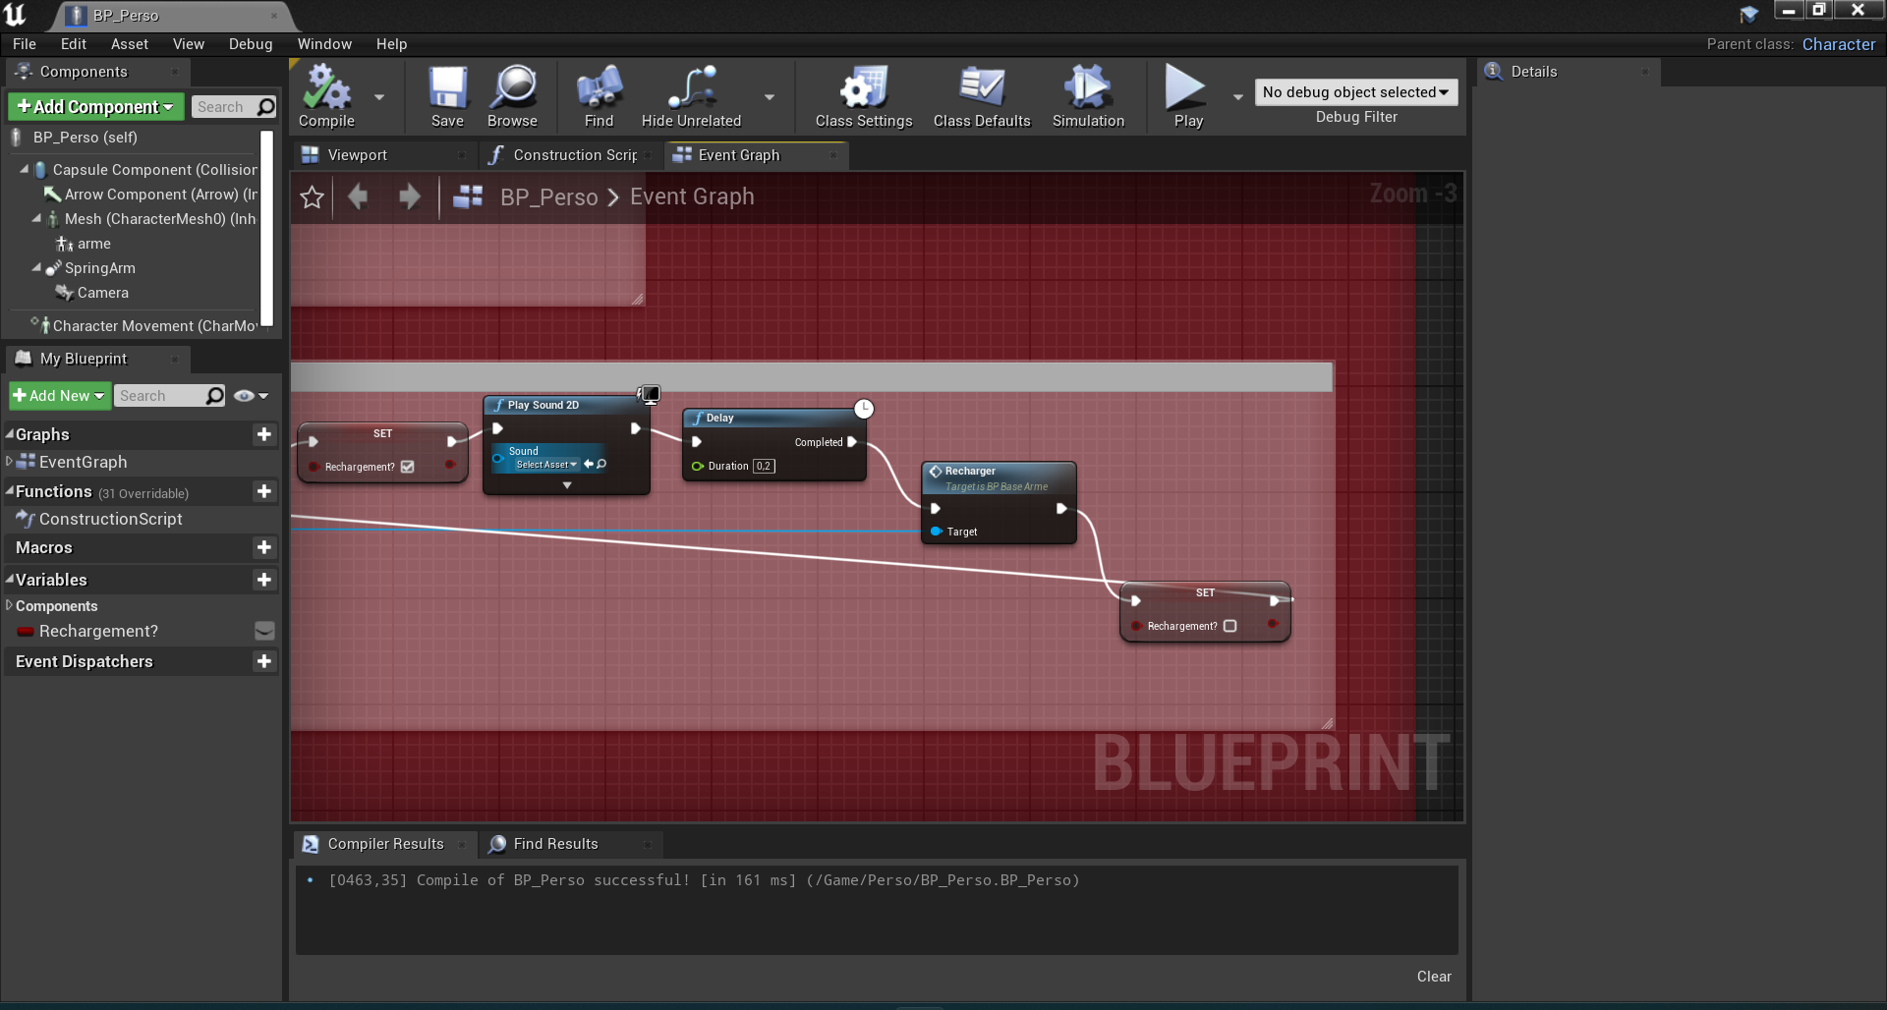Viewport: 1887px width, 1010px height.
Task: Go back in graph navigation history
Action: point(358,196)
